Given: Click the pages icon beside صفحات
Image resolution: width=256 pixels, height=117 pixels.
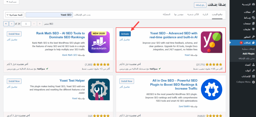Looking at the screenshot, I should tap(253, 23).
